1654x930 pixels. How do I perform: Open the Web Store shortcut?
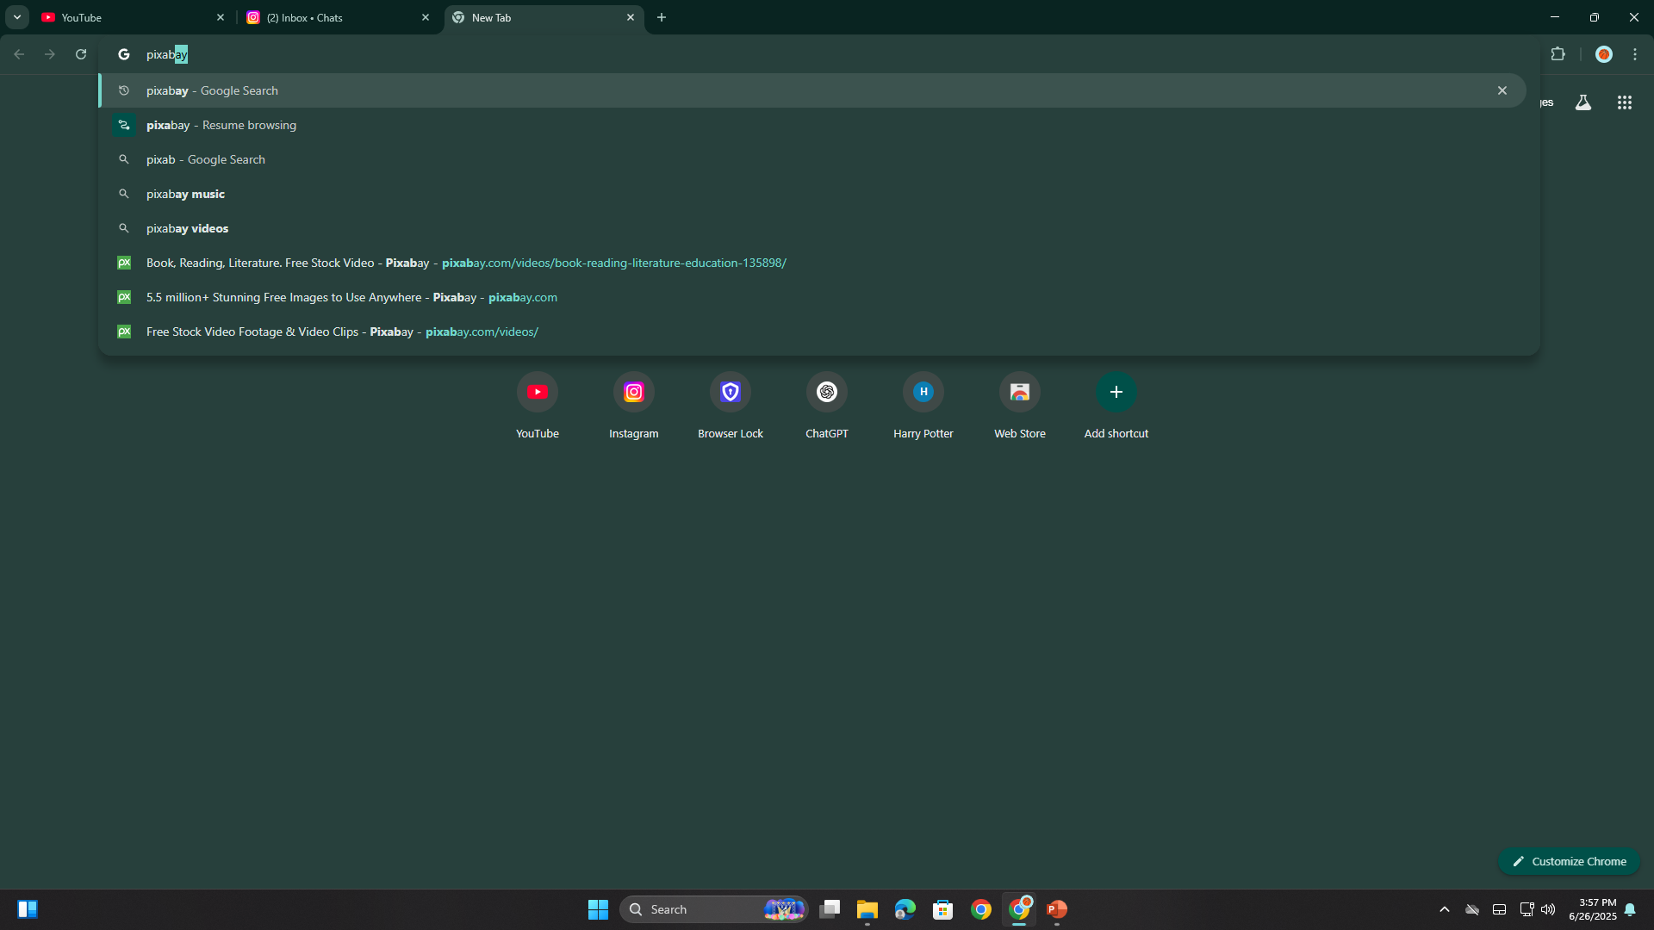[1020, 406]
